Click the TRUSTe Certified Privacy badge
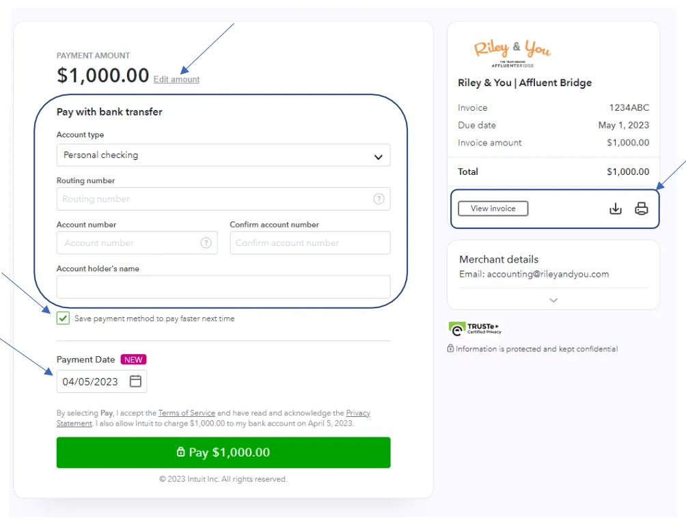Viewport: 686px width, 529px height. [x=475, y=328]
